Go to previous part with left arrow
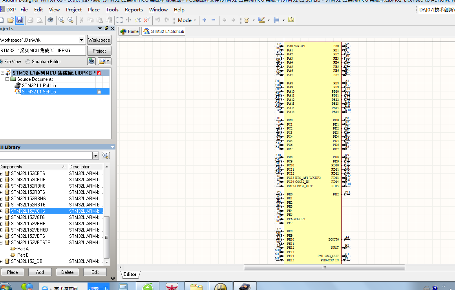 [x=224, y=20]
